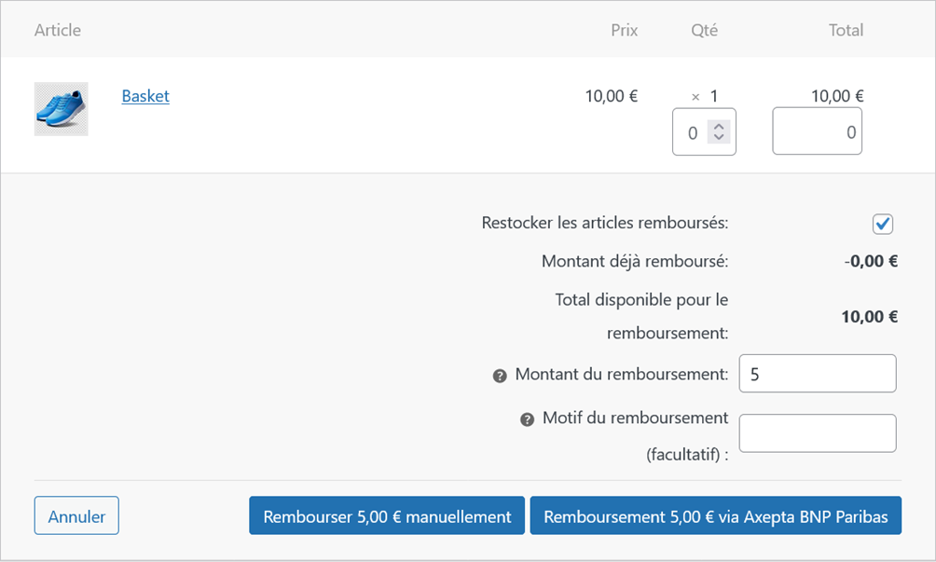Click Remboursement 5,00 € via Axepta BNP Paribas

point(715,516)
